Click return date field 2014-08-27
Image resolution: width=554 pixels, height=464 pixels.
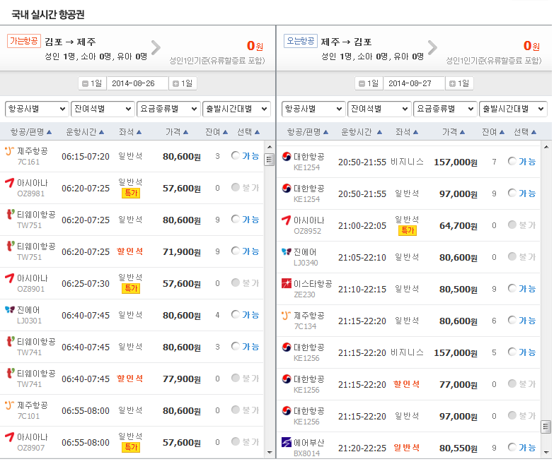pyautogui.click(x=414, y=84)
